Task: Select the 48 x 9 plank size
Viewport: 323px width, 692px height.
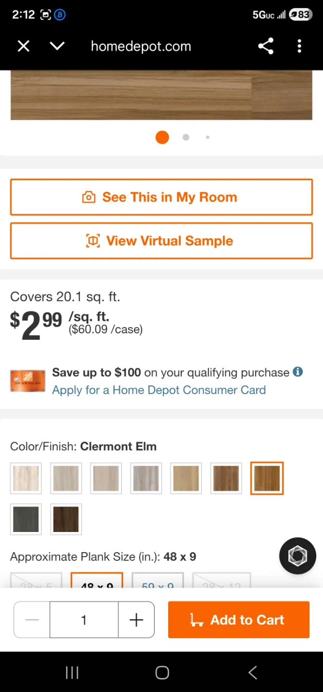Action: (97, 581)
